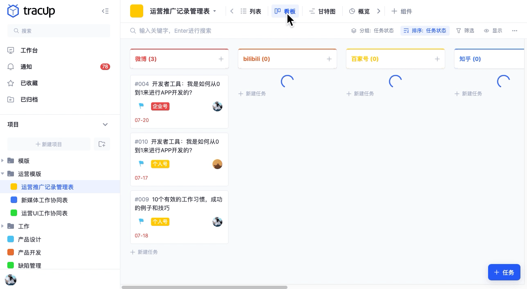Image resolution: width=527 pixels, height=289 pixels.
Task: Click the 任务 button at bottom right
Action: point(504,272)
